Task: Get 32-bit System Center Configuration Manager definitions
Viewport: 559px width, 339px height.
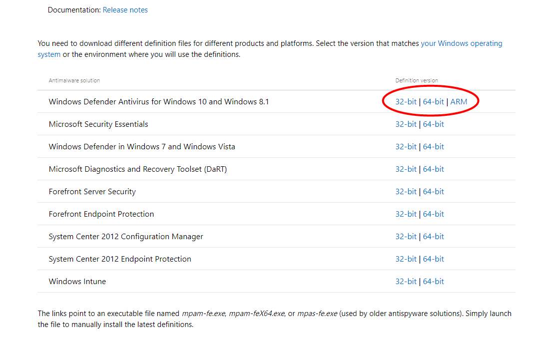Action: [x=406, y=237]
